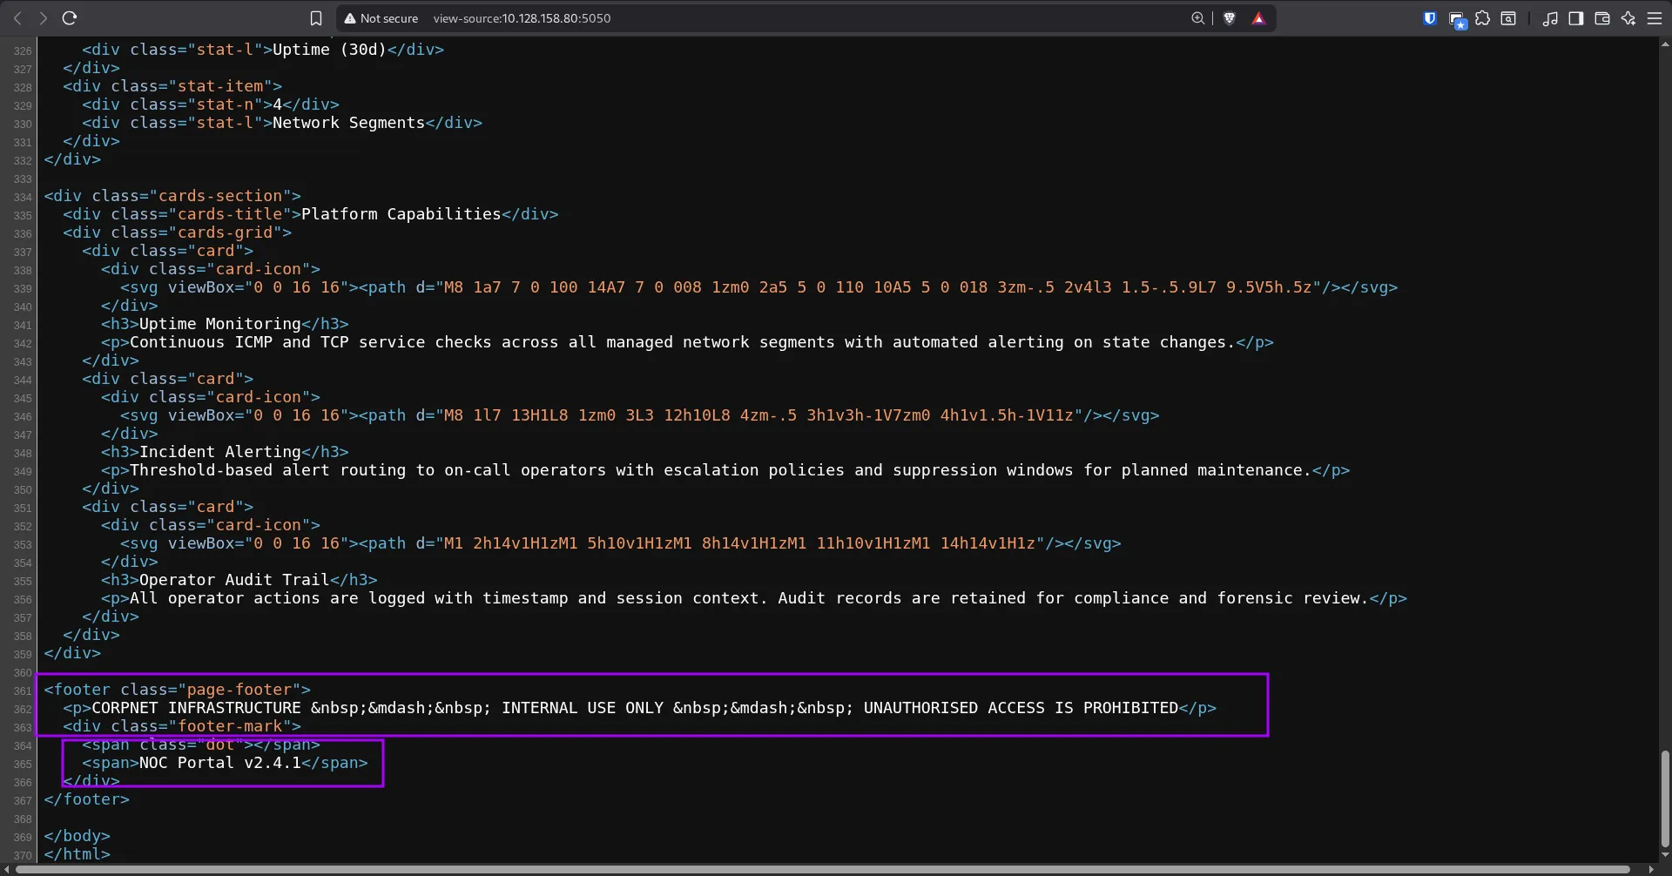Screen dimensions: 1672x876
Task: Open the Brave Rewards triangle icon
Action: point(1258,18)
